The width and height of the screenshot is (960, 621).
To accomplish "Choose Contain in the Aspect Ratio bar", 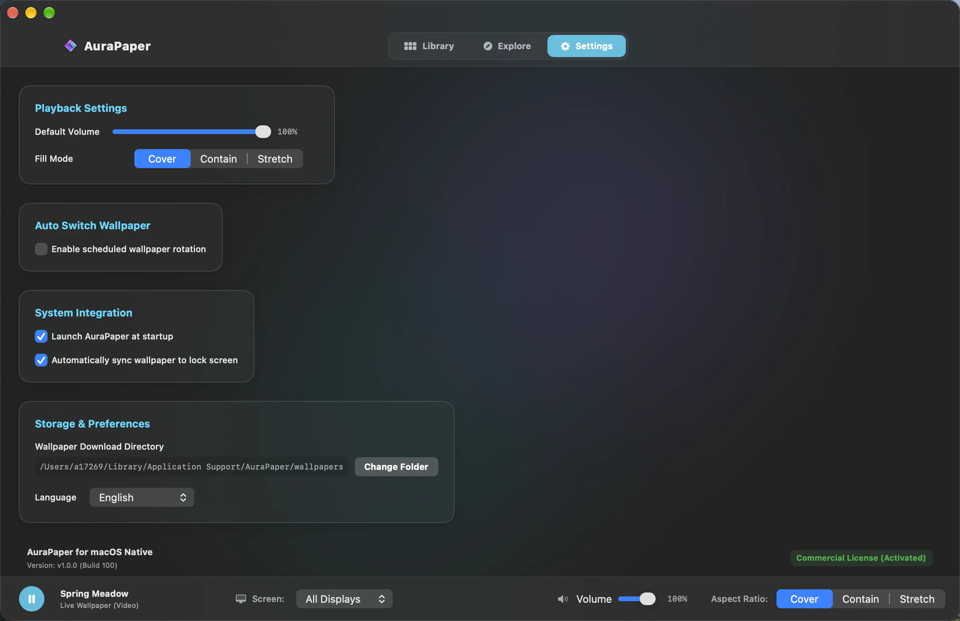I will point(861,599).
